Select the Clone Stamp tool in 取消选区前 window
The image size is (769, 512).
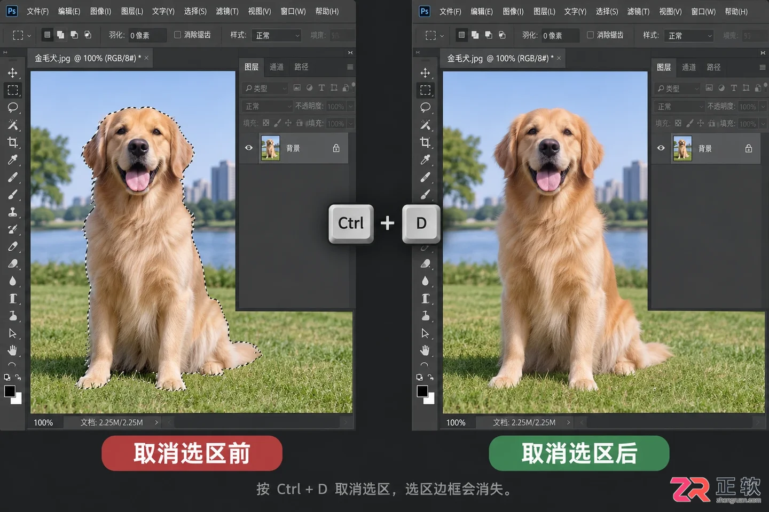pyautogui.click(x=13, y=212)
